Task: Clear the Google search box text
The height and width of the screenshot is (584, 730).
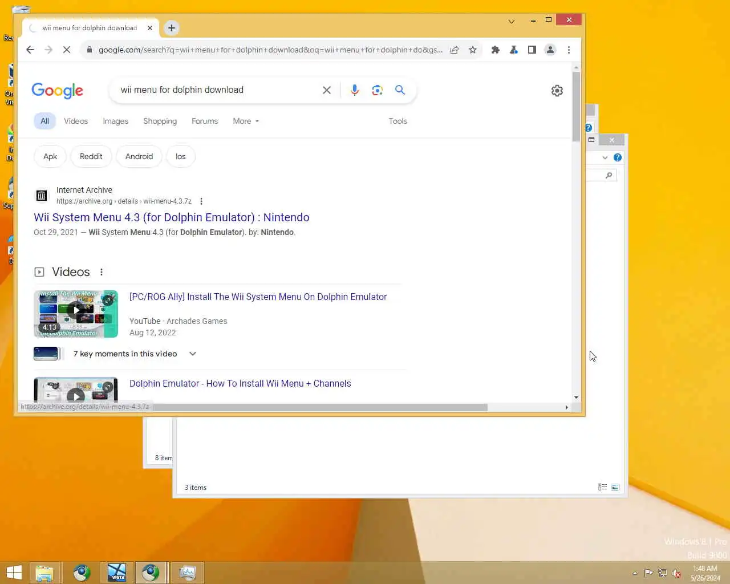Action: 327,90
